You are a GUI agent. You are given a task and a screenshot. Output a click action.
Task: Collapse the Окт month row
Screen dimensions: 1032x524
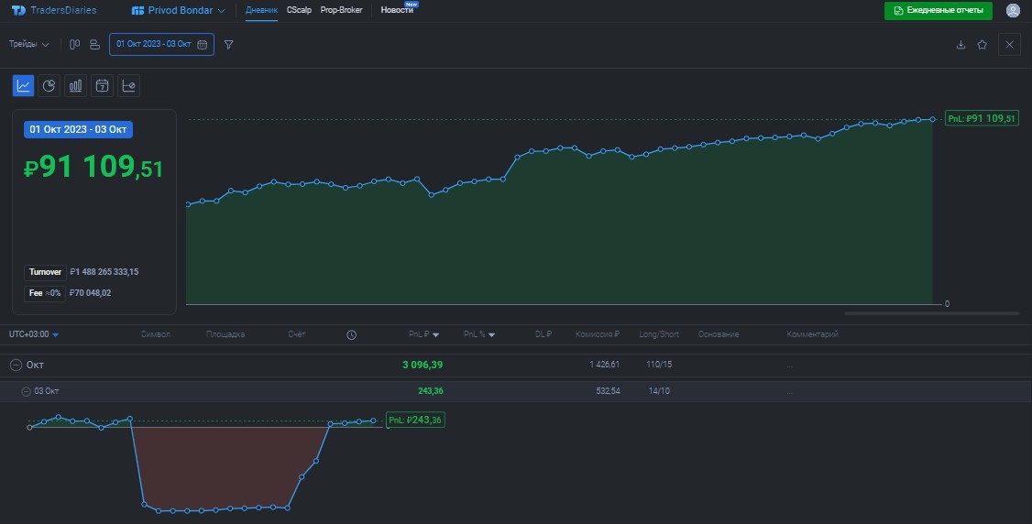click(16, 365)
